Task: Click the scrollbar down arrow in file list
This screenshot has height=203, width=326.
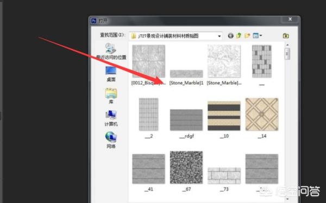Action: coord(287,199)
